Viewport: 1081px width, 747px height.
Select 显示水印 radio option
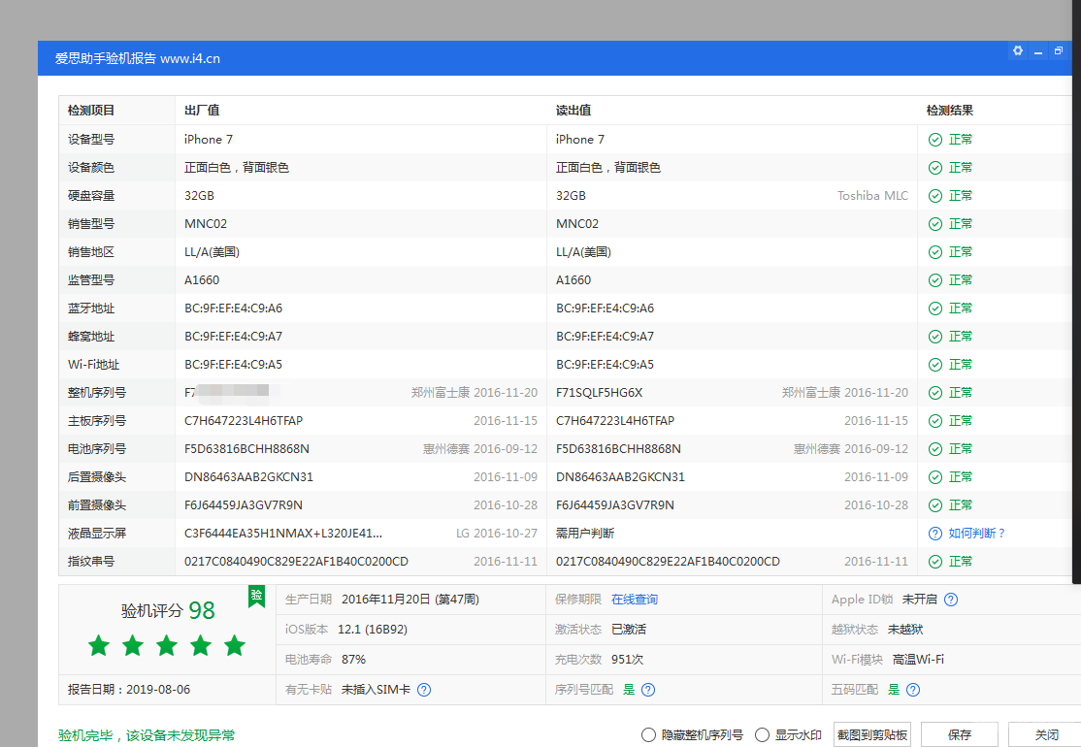pyautogui.click(x=762, y=735)
